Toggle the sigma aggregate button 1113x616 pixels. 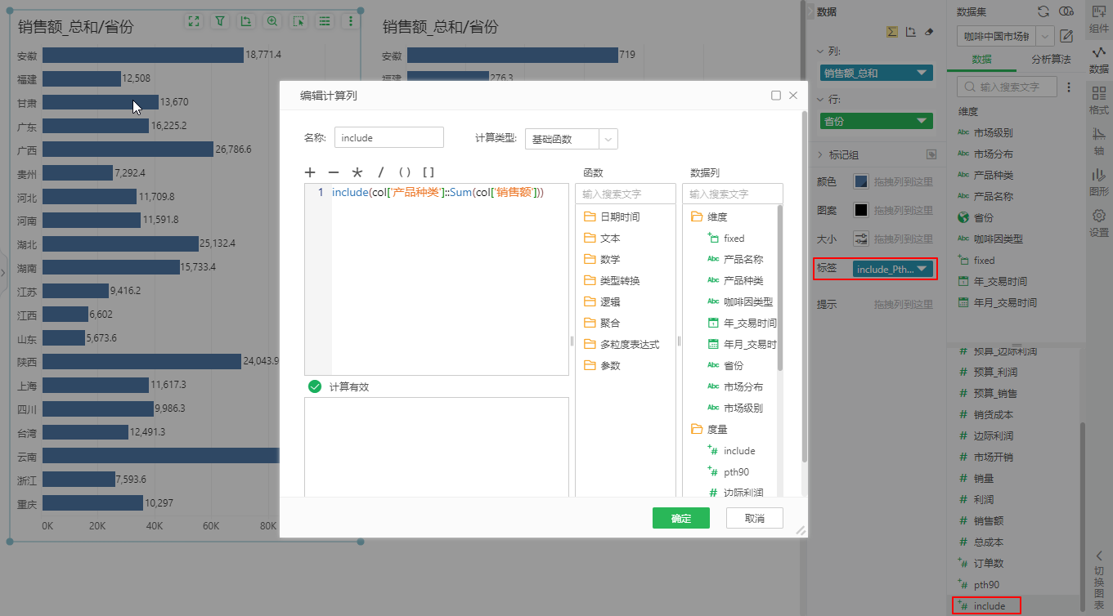coord(892,32)
